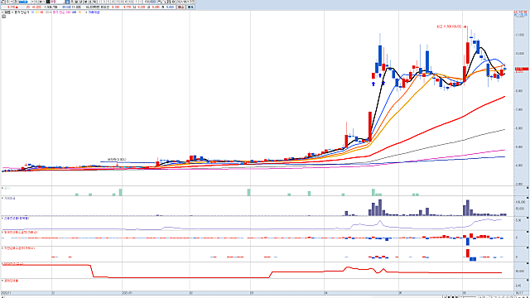Click the stock code input field
Viewport: 530px width, 298px height.
click(x=24, y=2)
